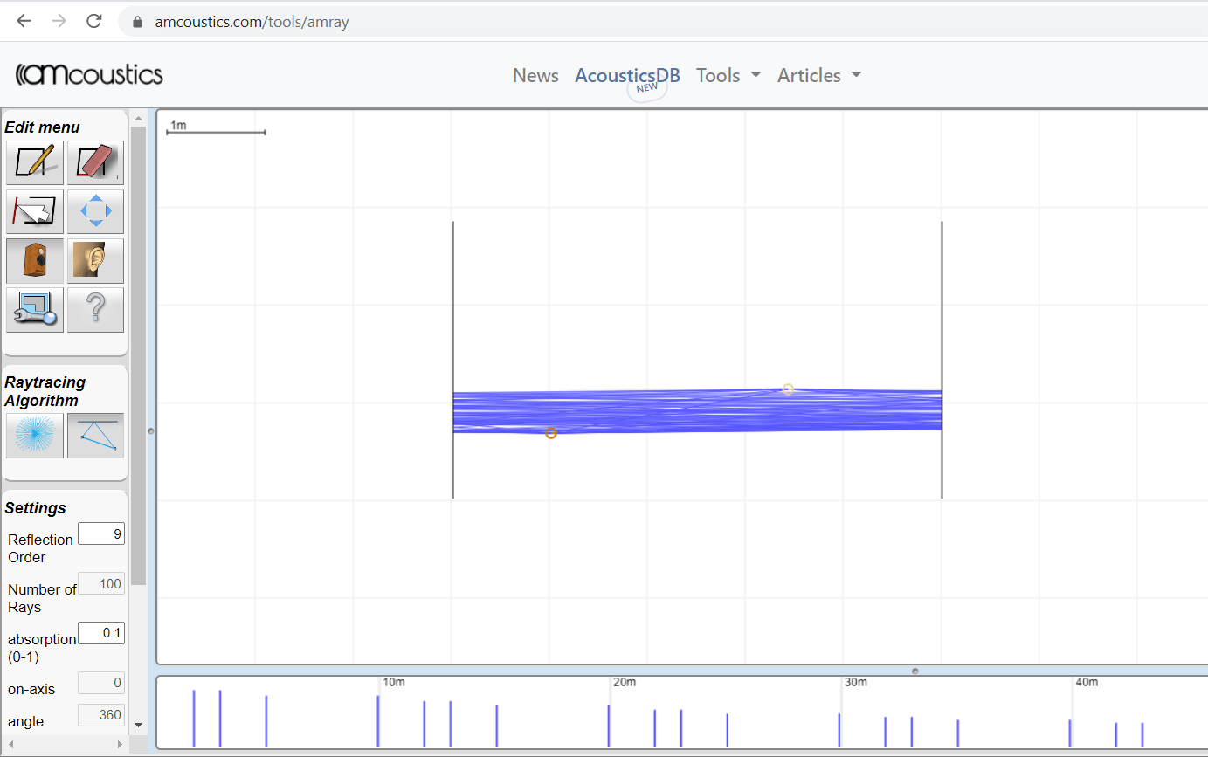Open the wrench settings tool

click(x=35, y=310)
